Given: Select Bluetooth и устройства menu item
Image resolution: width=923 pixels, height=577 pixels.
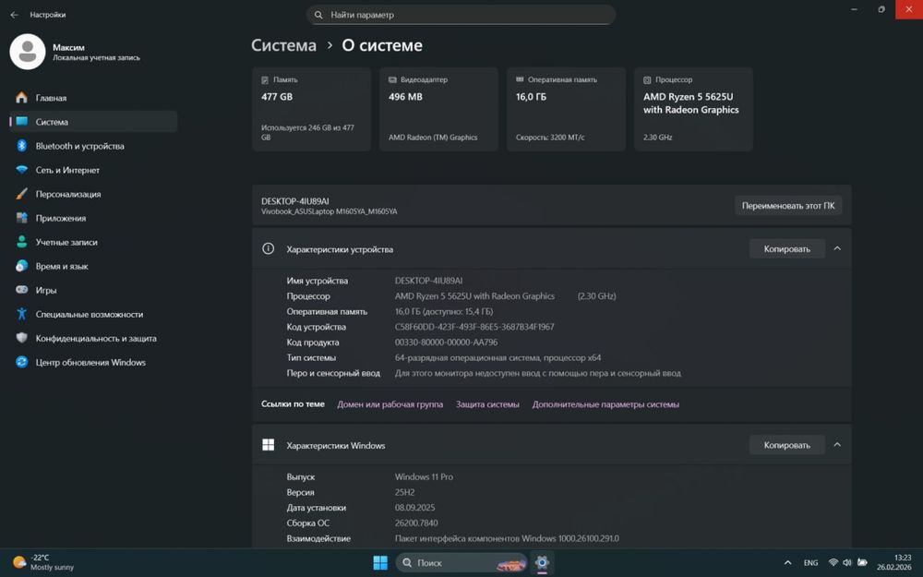Looking at the screenshot, I should click(x=93, y=146).
